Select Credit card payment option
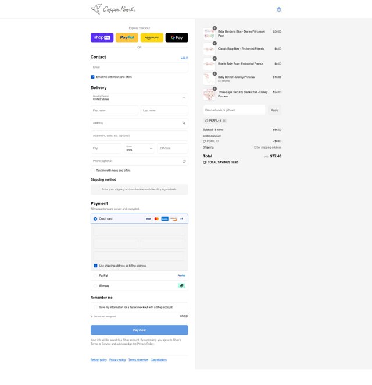Screen dimensions: 372x385 (95, 219)
